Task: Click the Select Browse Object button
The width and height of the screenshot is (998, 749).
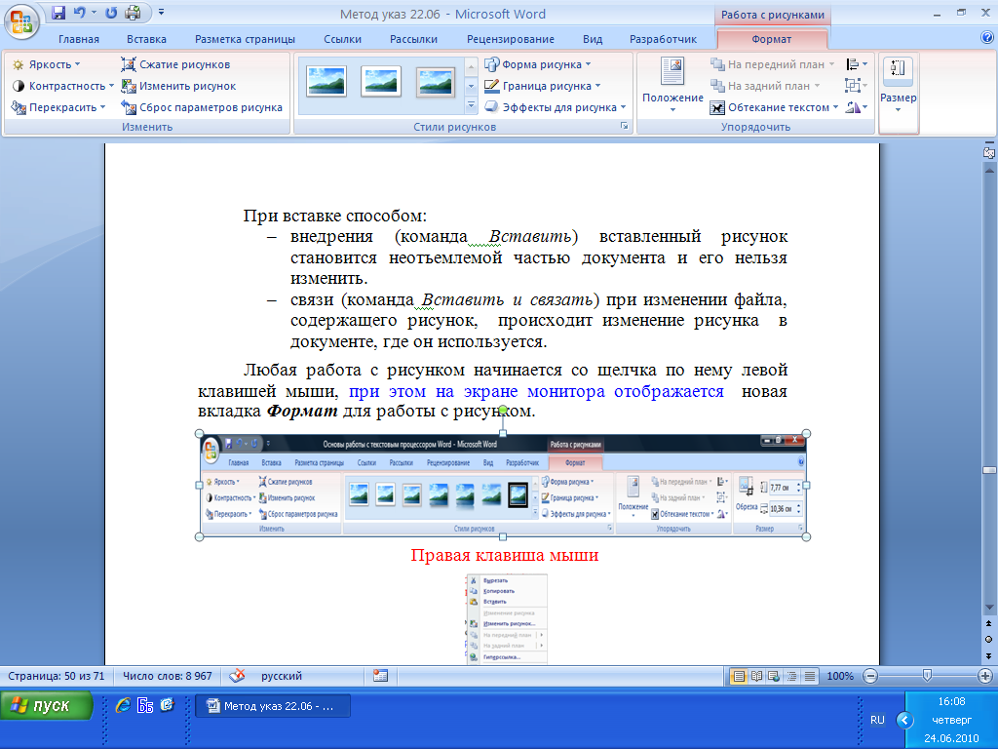Action: click(x=989, y=640)
